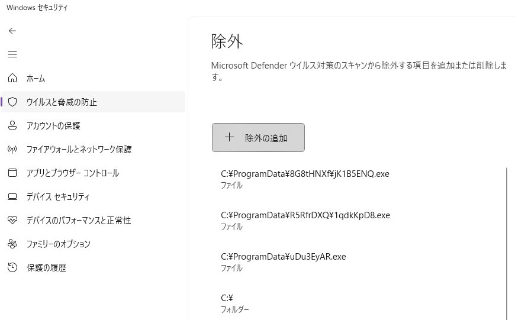Viewport: 515px width, 320px height.
Task: Click the device performance heart icon
Action: point(12,220)
